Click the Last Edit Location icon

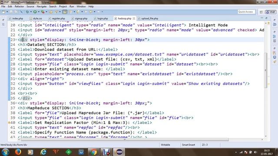point(86,12)
